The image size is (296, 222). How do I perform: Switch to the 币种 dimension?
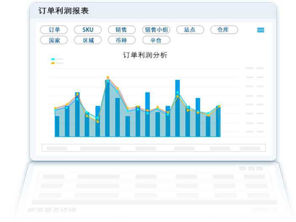(122, 41)
